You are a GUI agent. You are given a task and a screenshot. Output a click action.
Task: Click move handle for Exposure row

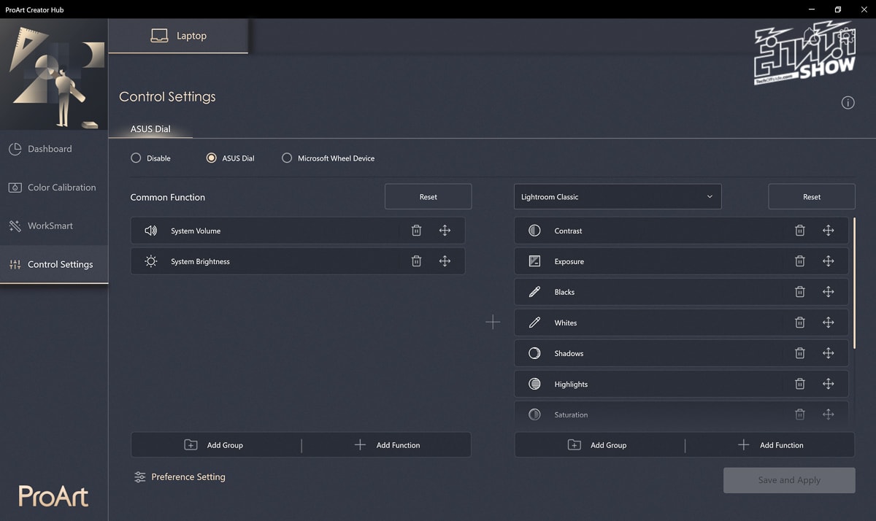coord(828,261)
